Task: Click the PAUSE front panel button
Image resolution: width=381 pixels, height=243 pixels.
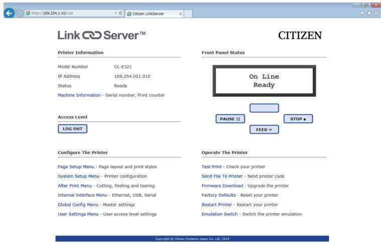Action: coord(230,119)
